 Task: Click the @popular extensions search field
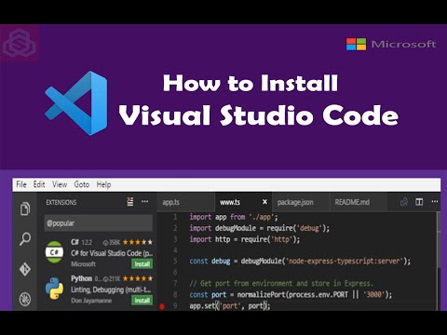[x=99, y=223]
